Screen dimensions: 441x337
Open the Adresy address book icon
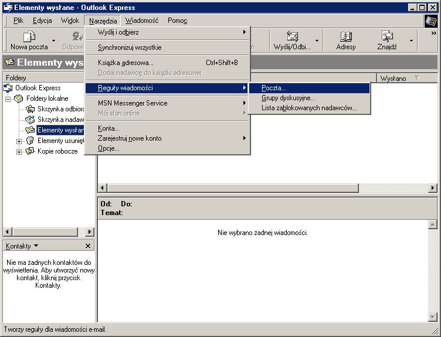346,36
